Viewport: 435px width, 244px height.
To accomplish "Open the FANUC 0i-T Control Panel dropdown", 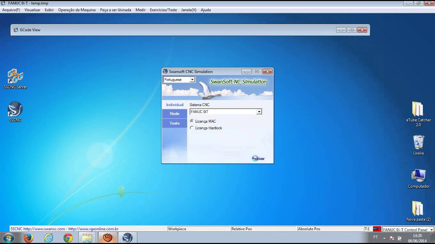I will tap(432, 229).
